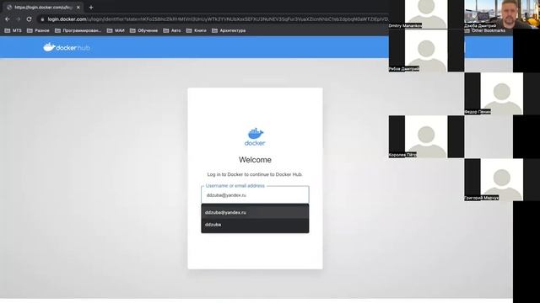Reload the page with the refresh icon
Image resolution: width=540 pixels, height=303 pixels.
29,19
